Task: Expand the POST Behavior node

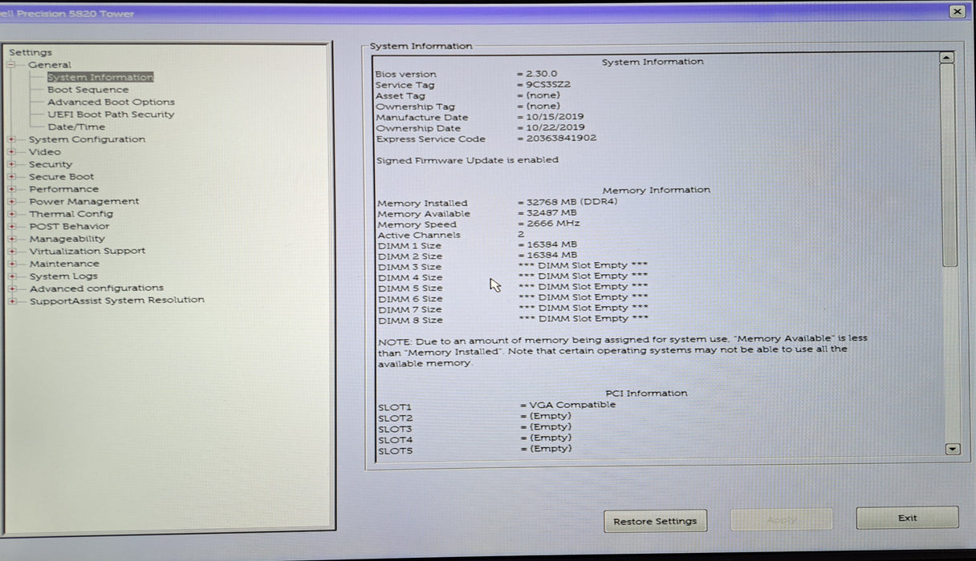Action: click(12, 226)
